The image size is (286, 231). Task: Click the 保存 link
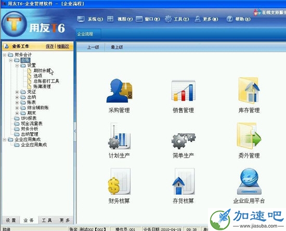click(49, 46)
